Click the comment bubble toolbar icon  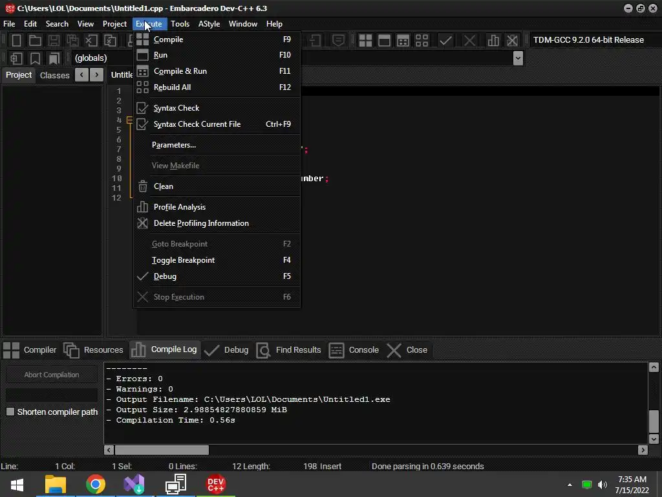[x=338, y=40]
